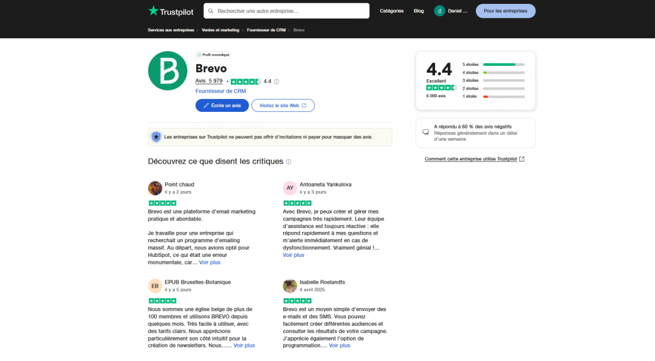The height and width of the screenshot is (361, 655).
Task: Click the AY initials avatar
Action: 290,188
